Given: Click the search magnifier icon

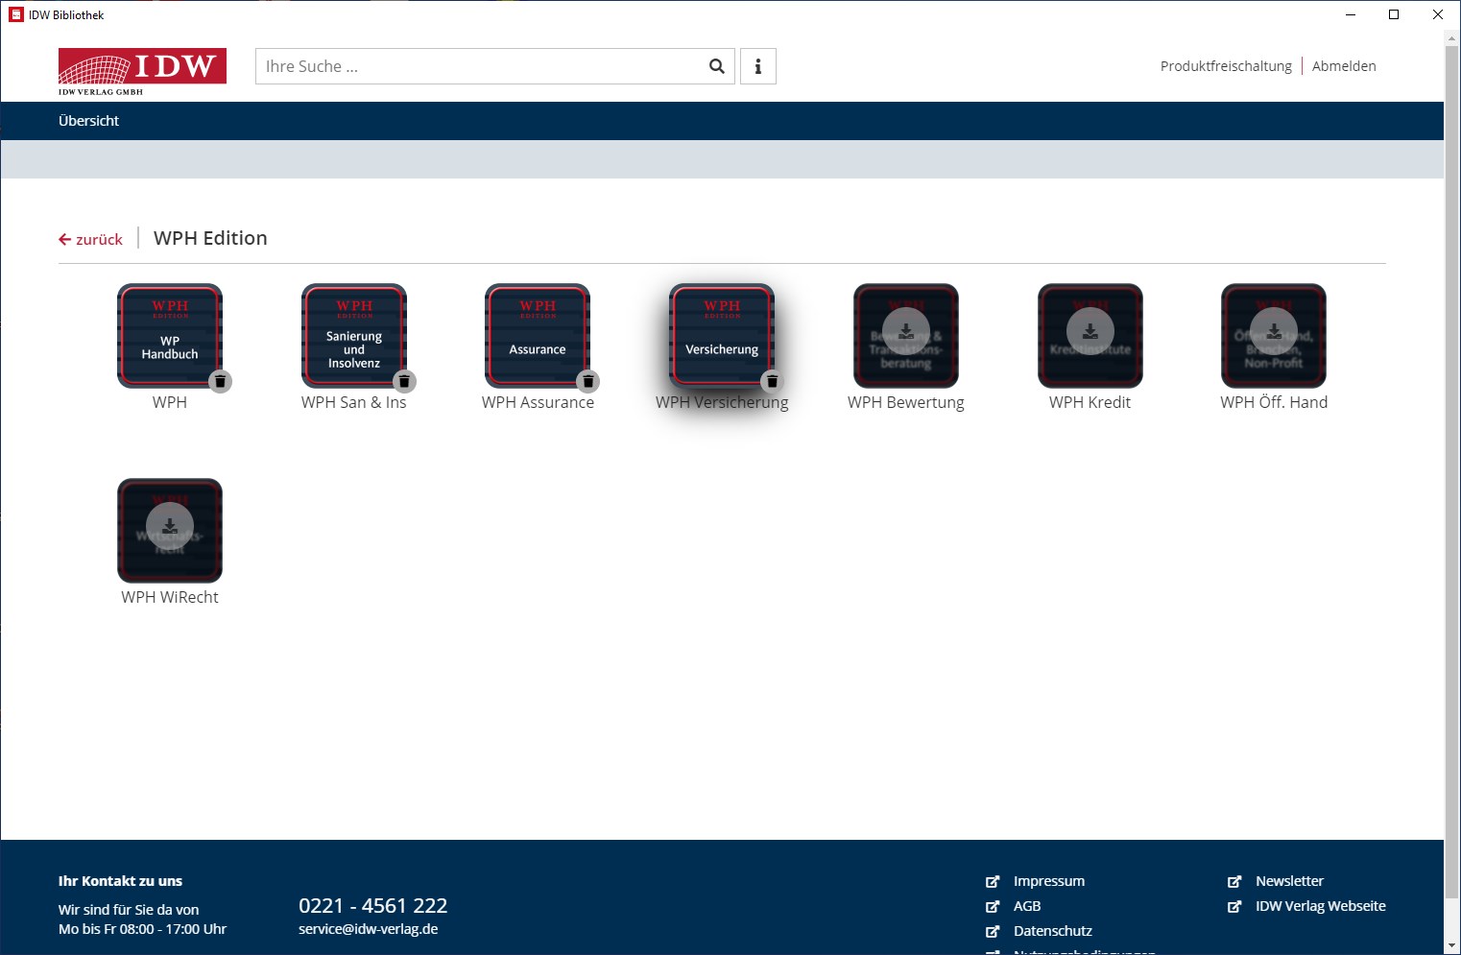Looking at the screenshot, I should [x=716, y=66].
